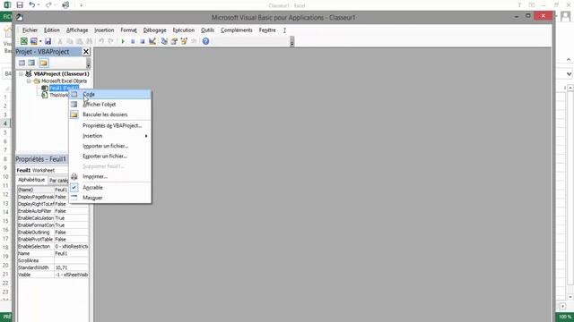
Task: Expand the VBA toolbar overflow options arrow
Action: (291, 41)
